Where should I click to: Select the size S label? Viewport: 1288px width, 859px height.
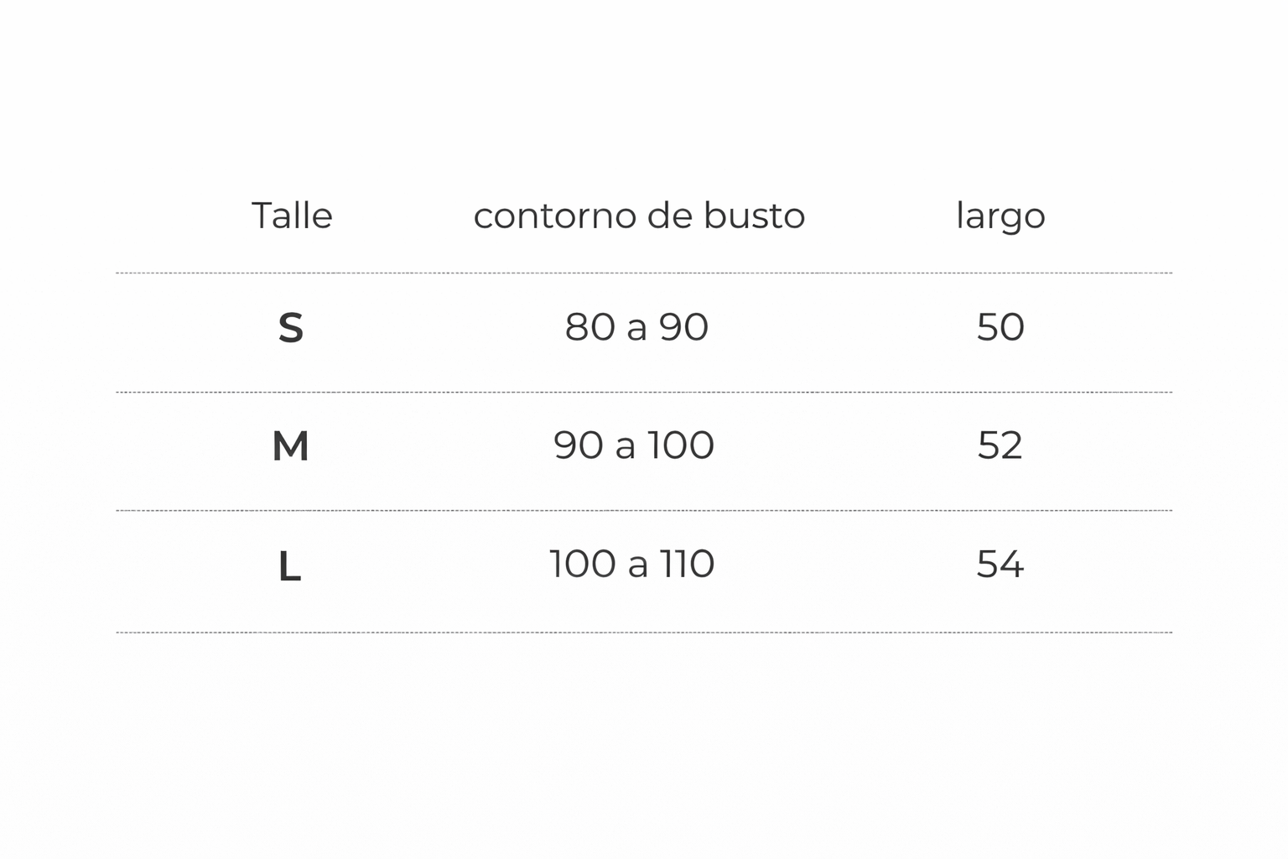click(290, 327)
